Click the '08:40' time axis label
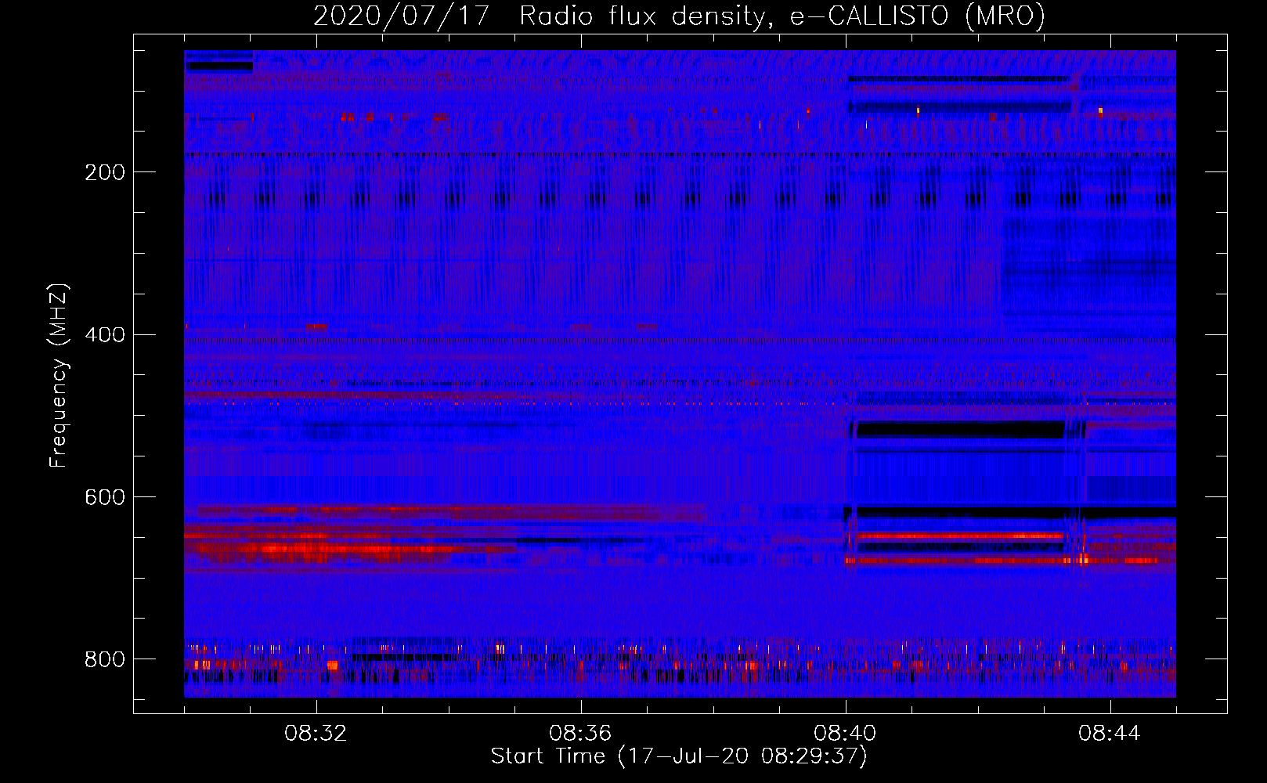The width and height of the screenshot is (1267, 783). pyautogui.click(x=845, y=734)
